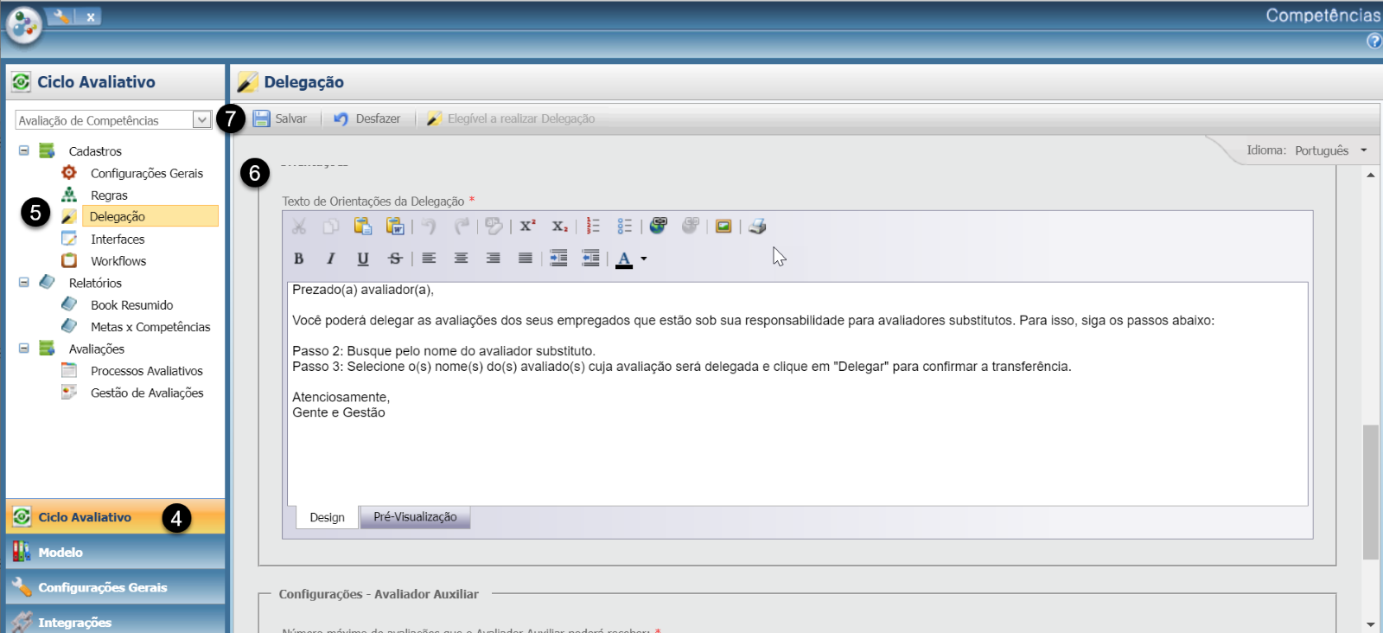The image size is (1383, 633).
Task: Open the Metas x Competências report
Action: pyautogui.click(x=150, y=327)
